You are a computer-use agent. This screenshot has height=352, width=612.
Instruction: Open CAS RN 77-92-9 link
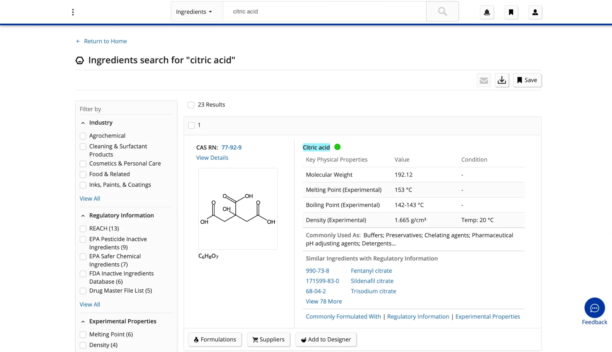point(231,148)
